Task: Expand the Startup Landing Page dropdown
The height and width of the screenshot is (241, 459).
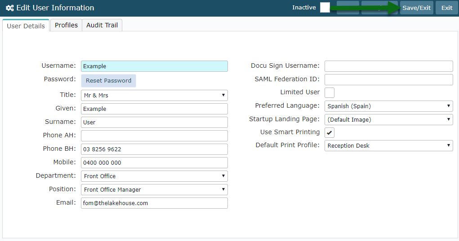Action: (x=389, y=119)
